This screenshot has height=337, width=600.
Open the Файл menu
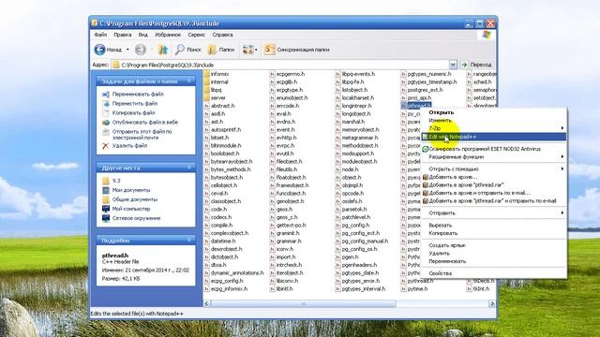coord(100,35)
